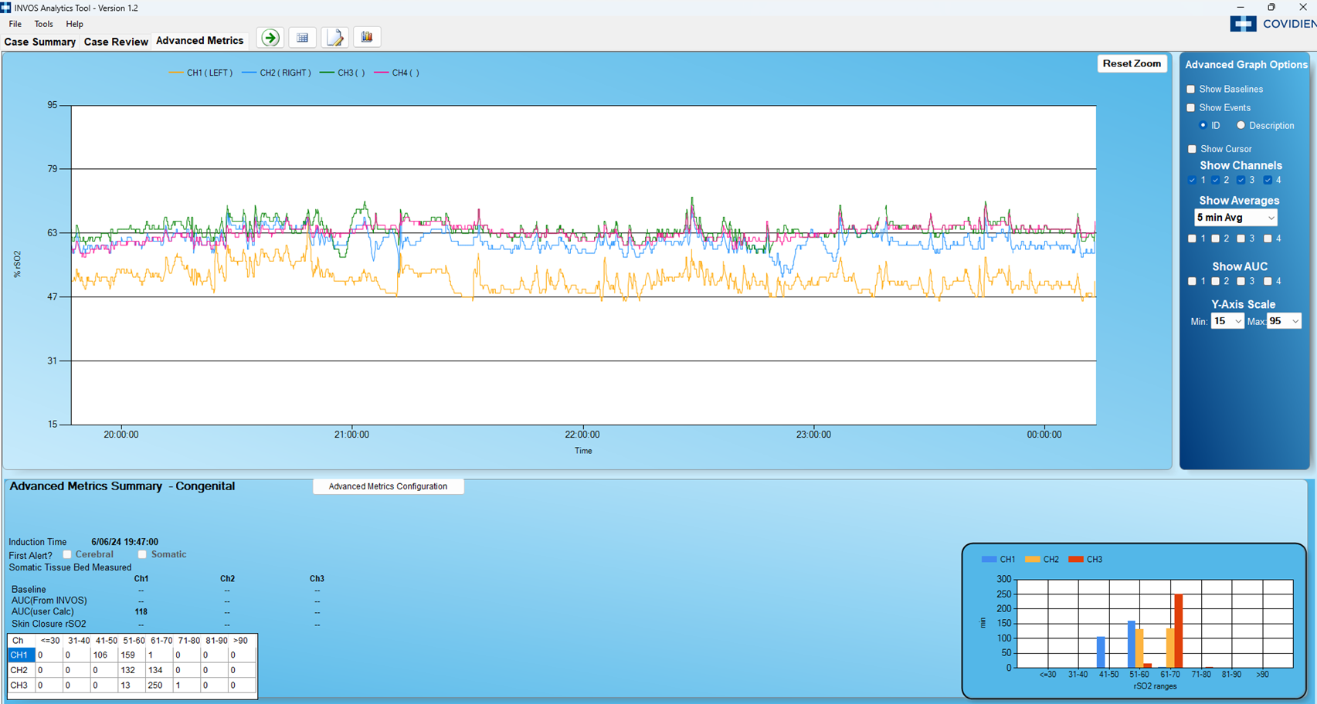Click the Reset Zoom button
This screenshot has height=704, width=1317.
(1132, 63)
